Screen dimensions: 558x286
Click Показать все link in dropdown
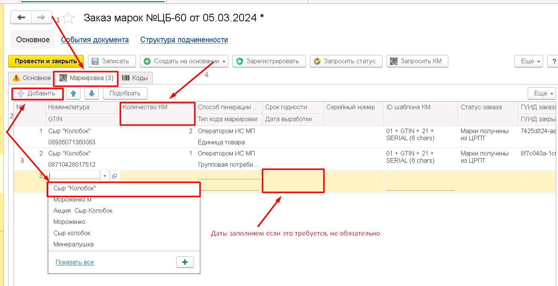(x=75, y=262)
